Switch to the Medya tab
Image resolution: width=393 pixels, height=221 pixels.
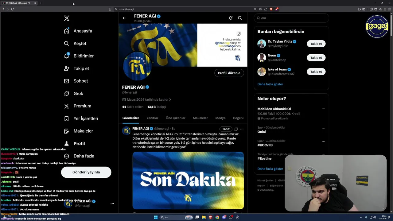(x=220, y=118)
